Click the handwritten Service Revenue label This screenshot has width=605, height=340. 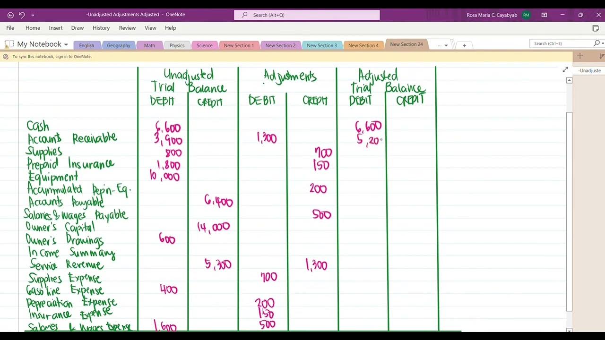(x=67, y=264)
